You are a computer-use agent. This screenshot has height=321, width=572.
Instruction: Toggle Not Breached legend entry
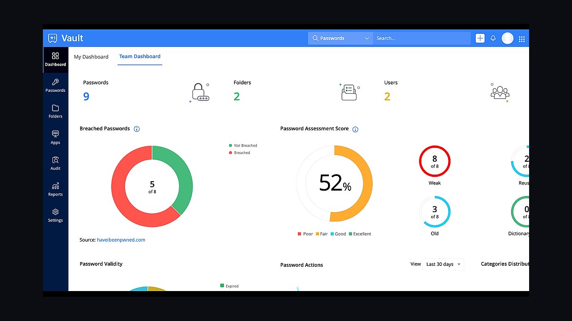click(x=243, y=146)
